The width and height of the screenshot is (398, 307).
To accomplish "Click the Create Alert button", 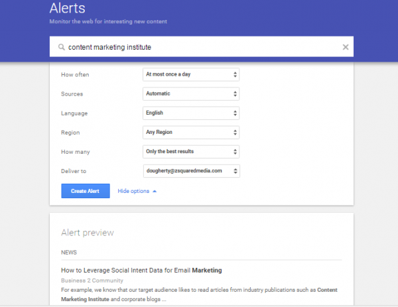I will [x=86, y=191].
